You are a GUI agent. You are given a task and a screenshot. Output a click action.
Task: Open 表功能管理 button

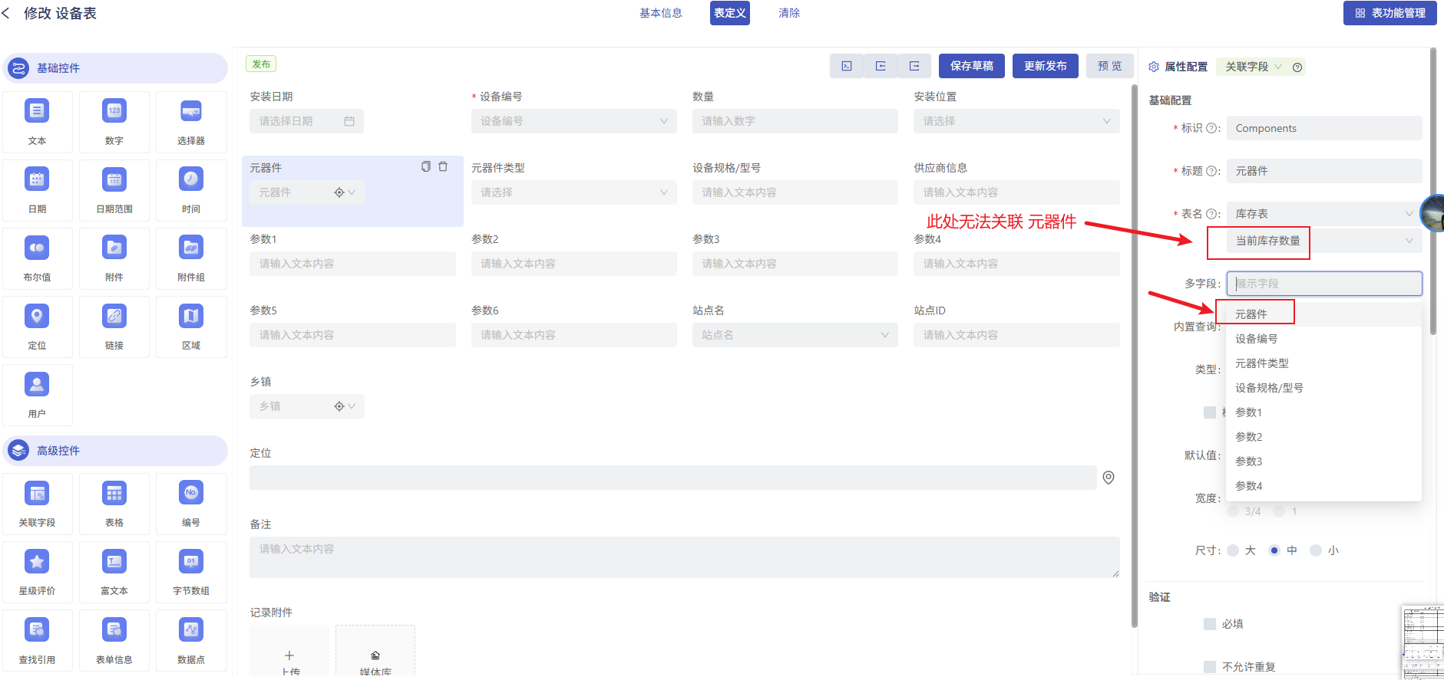(x=1390, y=13)
